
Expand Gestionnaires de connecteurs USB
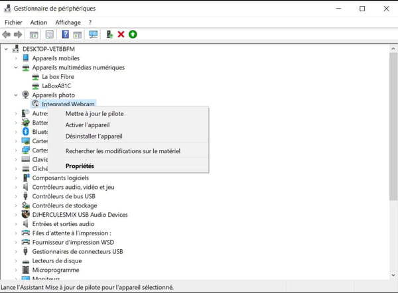[x=16, y=252]
